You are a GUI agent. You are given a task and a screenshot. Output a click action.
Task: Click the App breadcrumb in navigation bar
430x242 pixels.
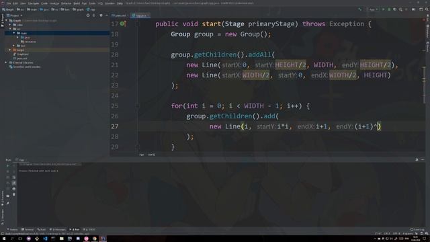pyautogui.click(x=91, y=9)
